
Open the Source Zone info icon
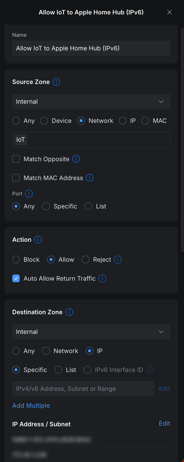56,82
